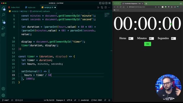
Task: Click the Port : 5501 Live Server indicator
Action: pyautogui.click(x=97, y=100)
